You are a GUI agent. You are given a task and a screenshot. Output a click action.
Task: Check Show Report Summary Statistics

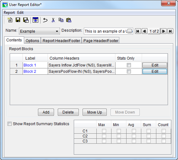[x=9, y=124]
